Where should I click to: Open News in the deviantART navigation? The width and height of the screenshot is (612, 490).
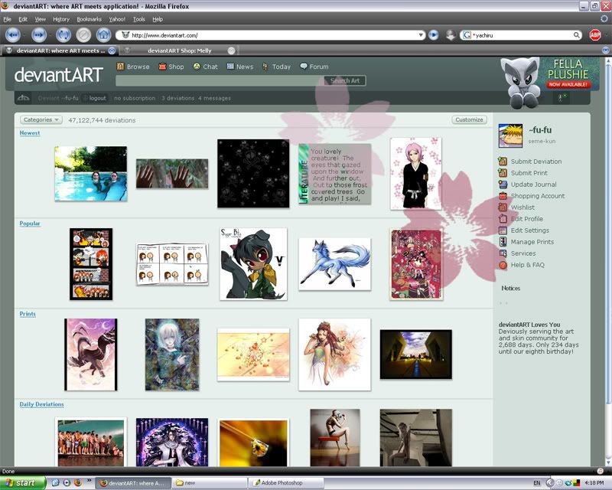click(240, 67)
